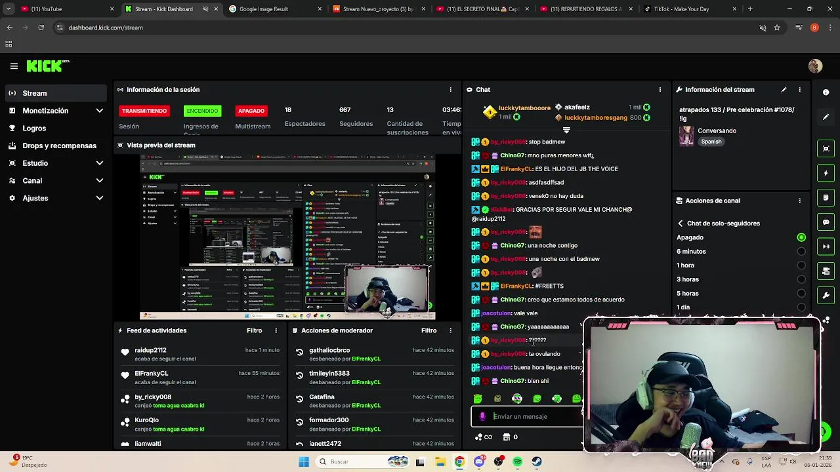
Task: Toggle the wrench panel icon in the right toolbar
Action: [x=826, y=296]
